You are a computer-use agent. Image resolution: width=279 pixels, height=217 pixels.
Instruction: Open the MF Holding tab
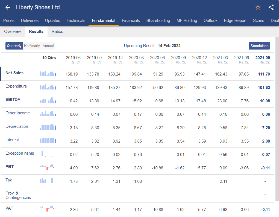(187, 21)
